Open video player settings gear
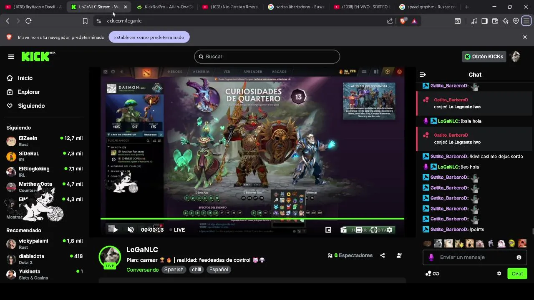Viewport: 534px width, 300px height. (x=390, y=230)
